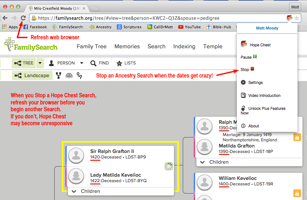
Task: Click the site security lock icon
Action: 34,18
